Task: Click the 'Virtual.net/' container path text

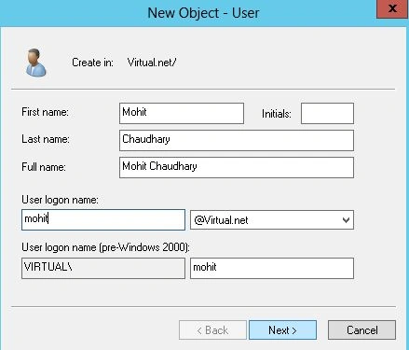Action: [152, 63]
